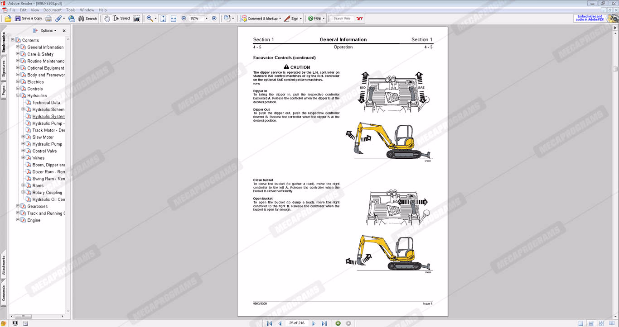Image resolution: width=619 pixels, height=327 pixels.
Task: Open the Help menu in menu bar
Action: point(103,10)
